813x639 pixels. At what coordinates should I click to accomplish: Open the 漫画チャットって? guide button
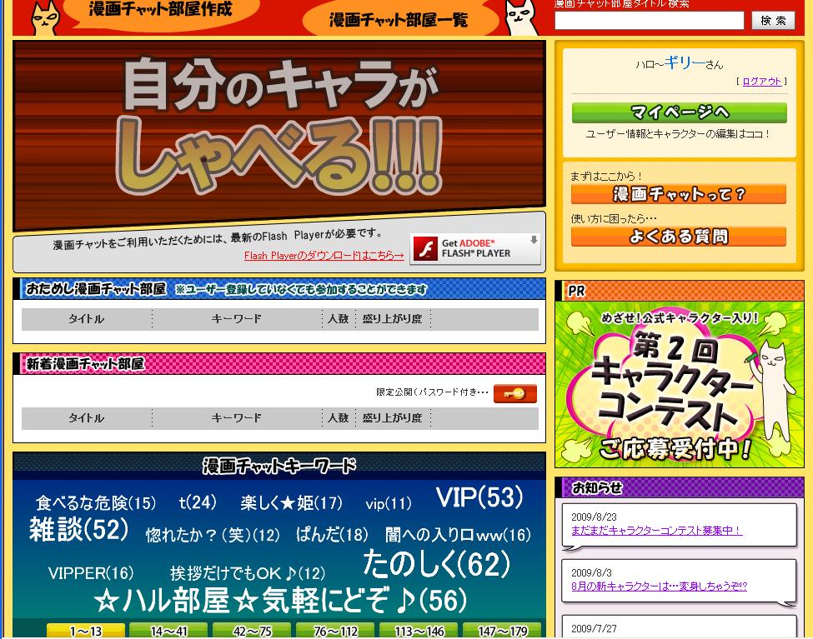point(679,194)
